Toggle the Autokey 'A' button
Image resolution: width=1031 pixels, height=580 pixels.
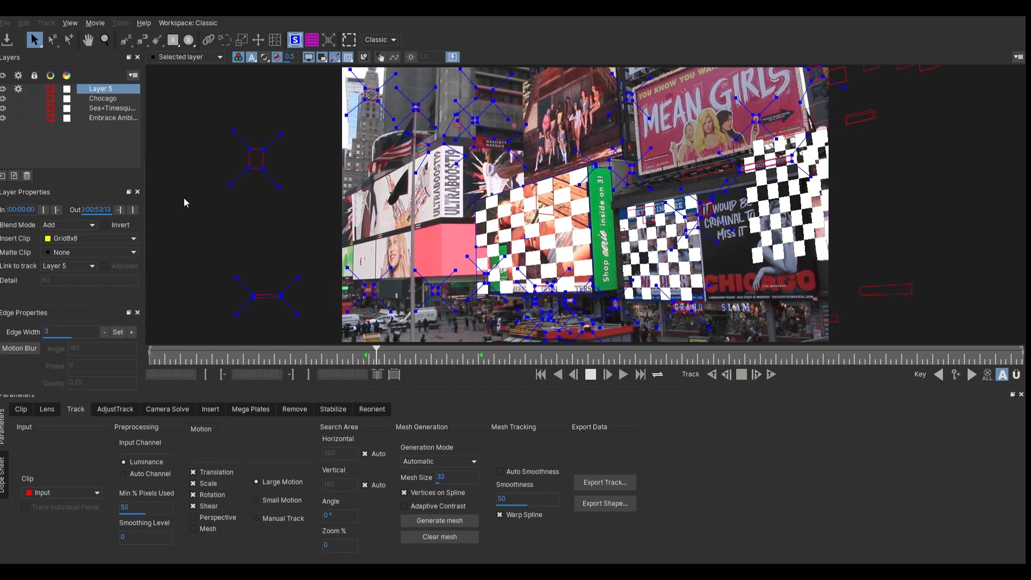1002,374
